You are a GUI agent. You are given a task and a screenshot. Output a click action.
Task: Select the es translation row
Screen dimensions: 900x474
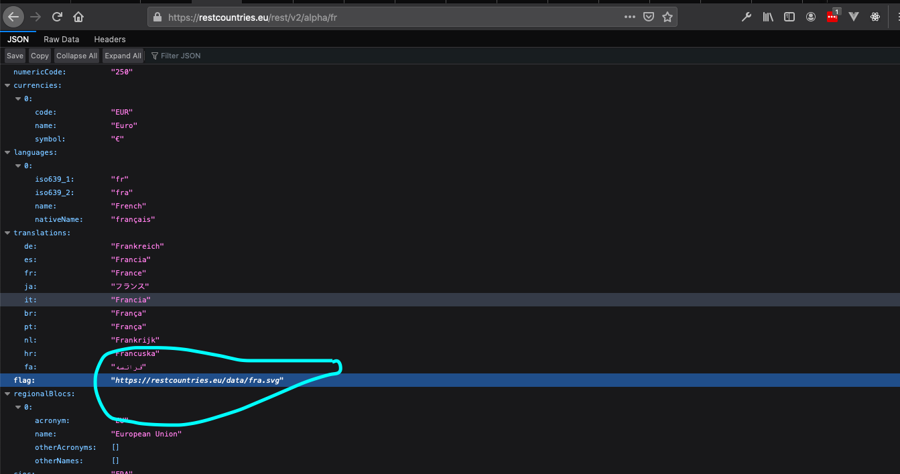click(450, 259)
